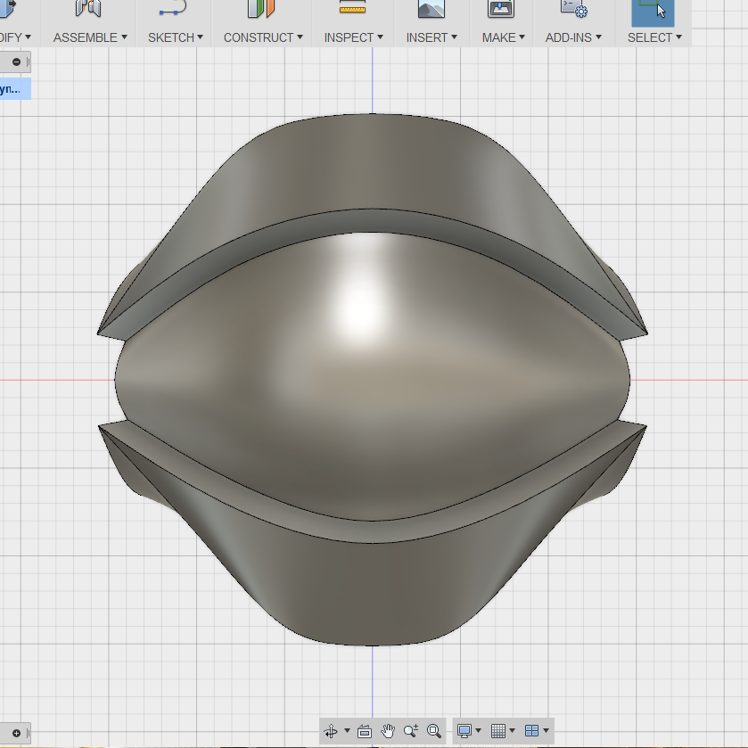Select the highlighted browser item ending 'yn...'
This screenshot has height=748, width=748.
tap(15, 89)
